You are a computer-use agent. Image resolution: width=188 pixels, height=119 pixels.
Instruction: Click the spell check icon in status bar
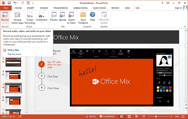(x=20, y=116)
